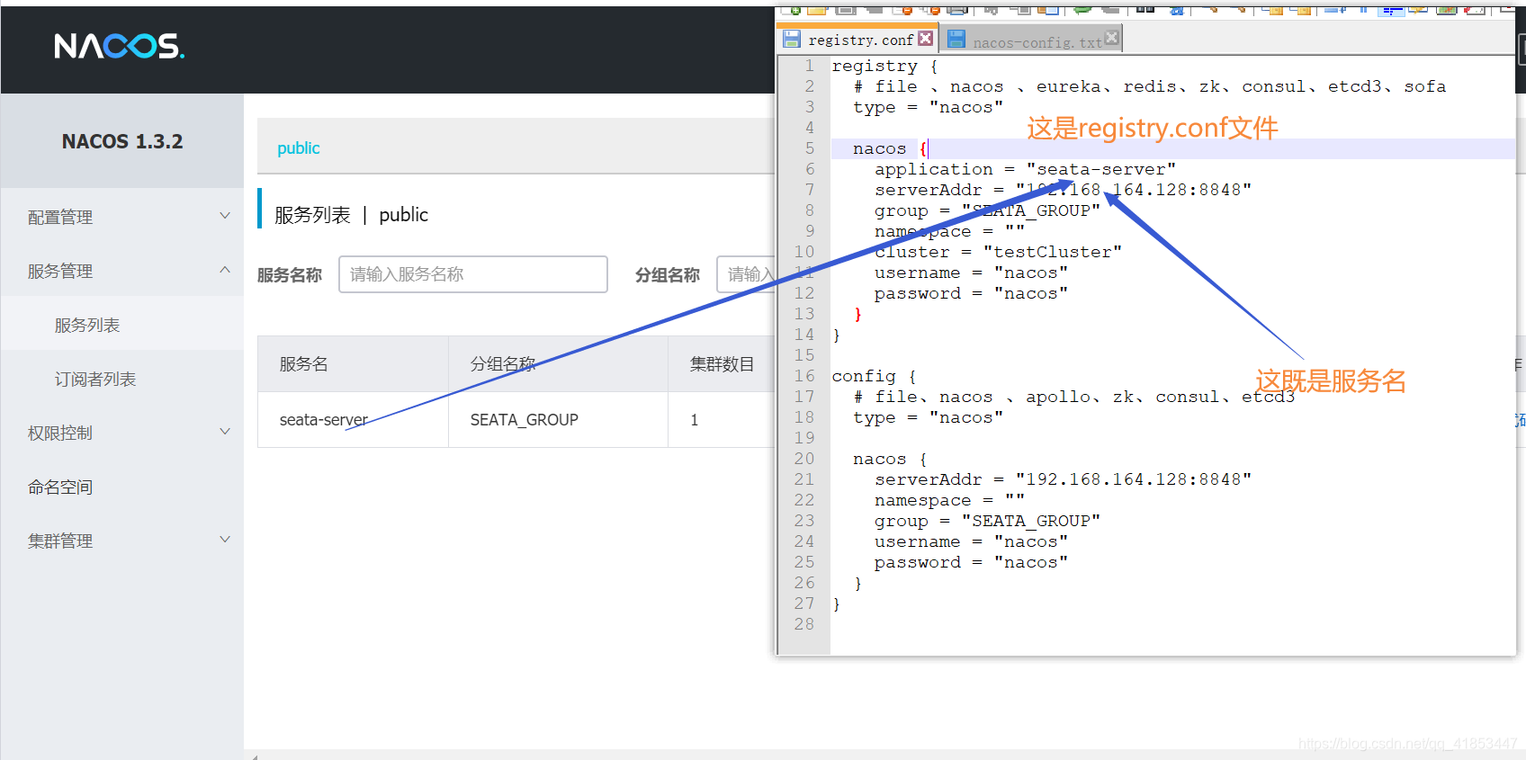Screen dimensions: 1526x760
Task: Expand the 集群管理 menu chevron
Action: pos(225,540)
